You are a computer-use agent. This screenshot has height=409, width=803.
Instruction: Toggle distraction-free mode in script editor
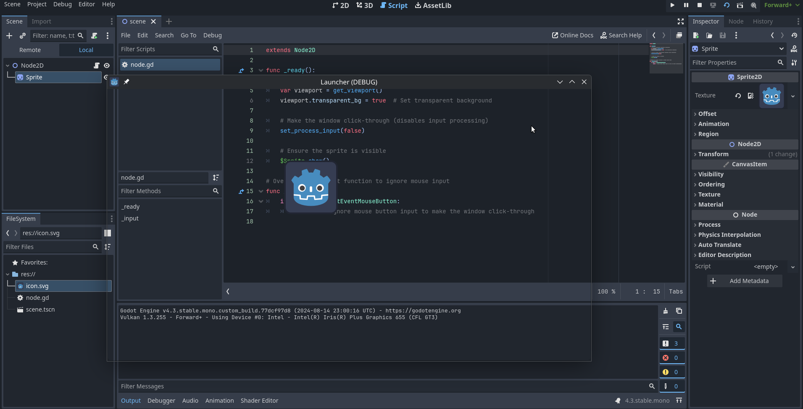point(681,21)
